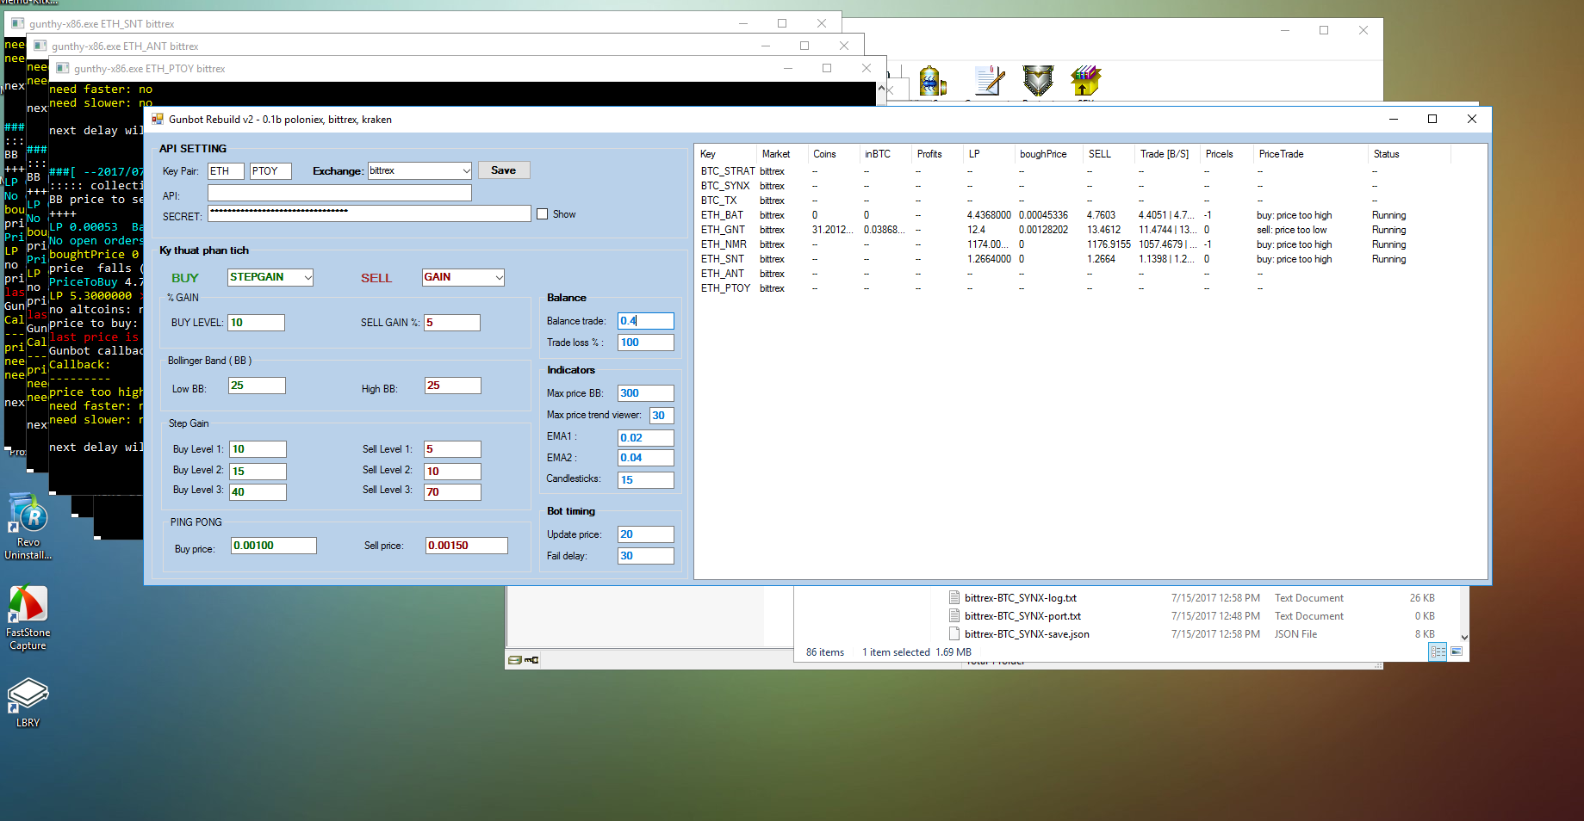
Task: Click the WinRAR Virus Scan toolbar icon
Action: (x=932, y=81)
